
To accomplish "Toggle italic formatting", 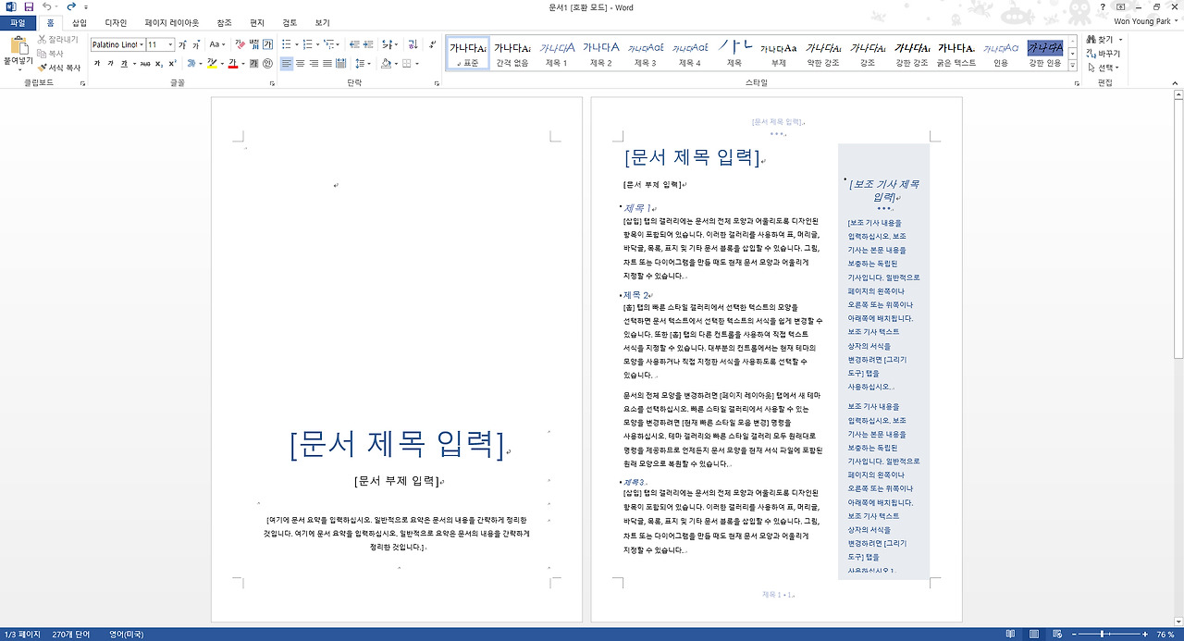I will pyautogui.click(x=110, y=63).
